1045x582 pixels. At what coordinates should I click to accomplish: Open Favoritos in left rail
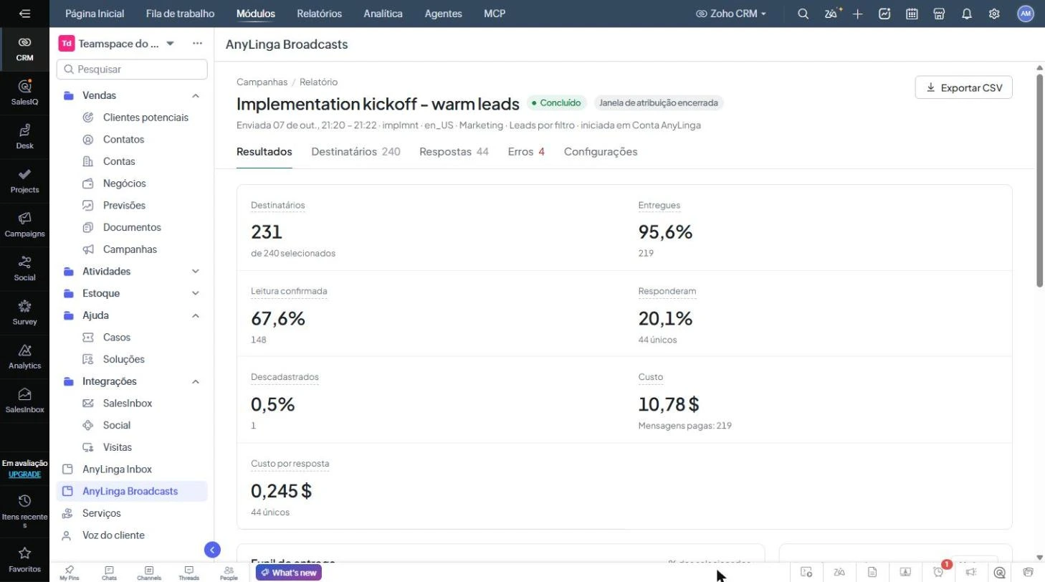pyautogui.click(x=24, y=559)
